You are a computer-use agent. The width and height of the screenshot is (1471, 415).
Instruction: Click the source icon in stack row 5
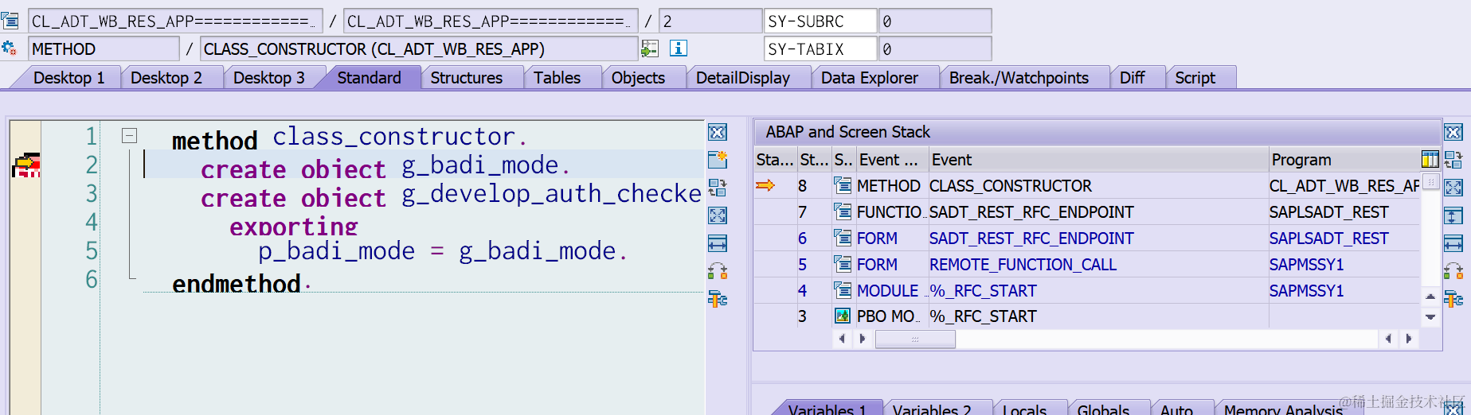point(842,264)
